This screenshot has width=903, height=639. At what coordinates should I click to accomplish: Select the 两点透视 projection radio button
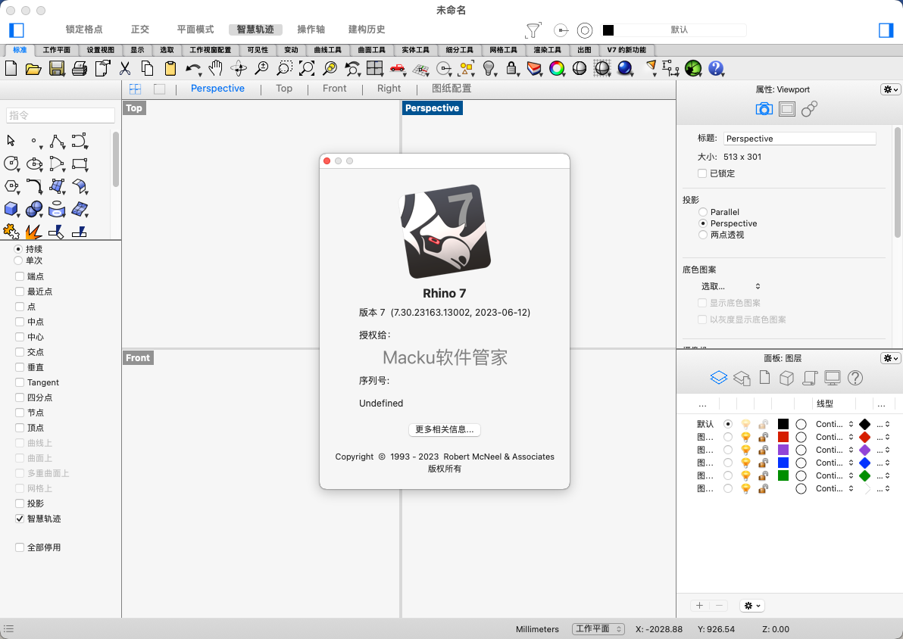702,235
